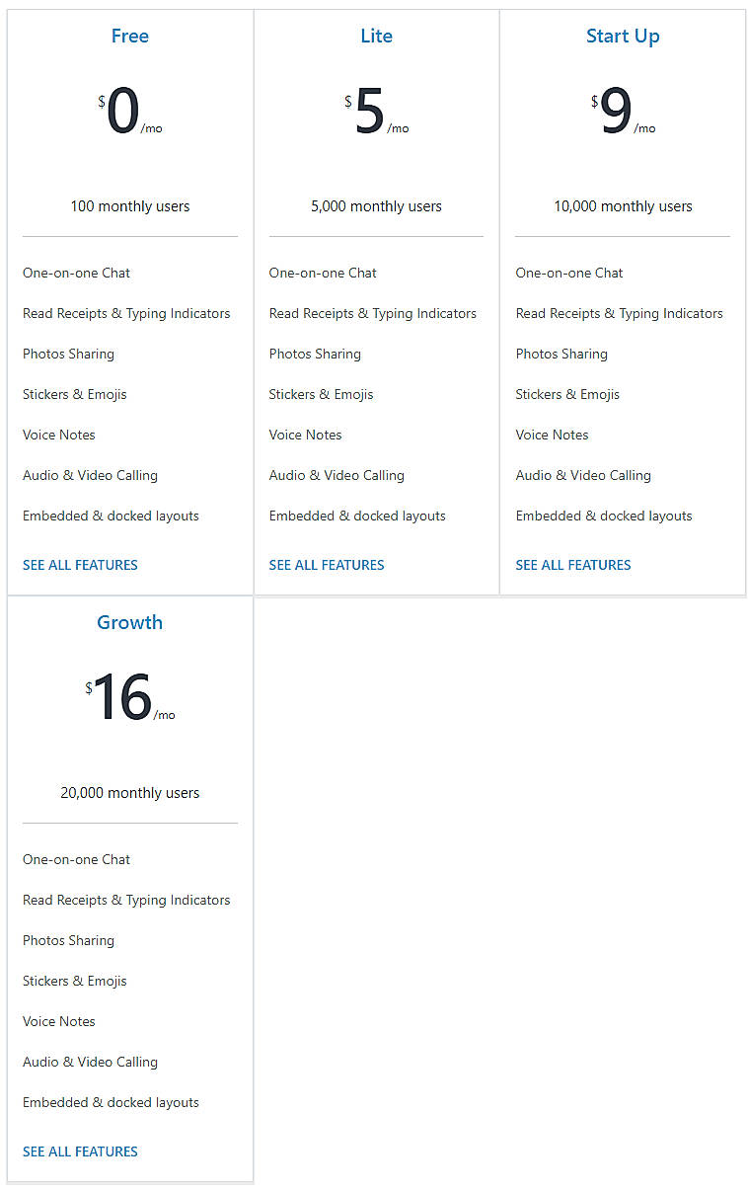Click the $0 price on the Free card

tap(123, 112)
